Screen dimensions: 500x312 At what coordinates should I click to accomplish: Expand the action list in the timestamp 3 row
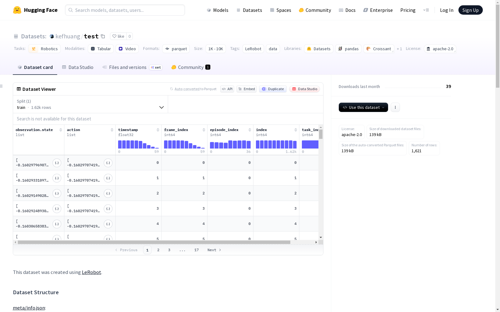click(108, 209)
